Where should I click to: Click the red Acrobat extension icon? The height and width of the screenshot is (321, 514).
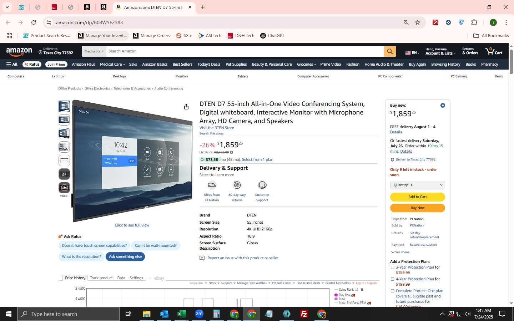pos(435,22)
